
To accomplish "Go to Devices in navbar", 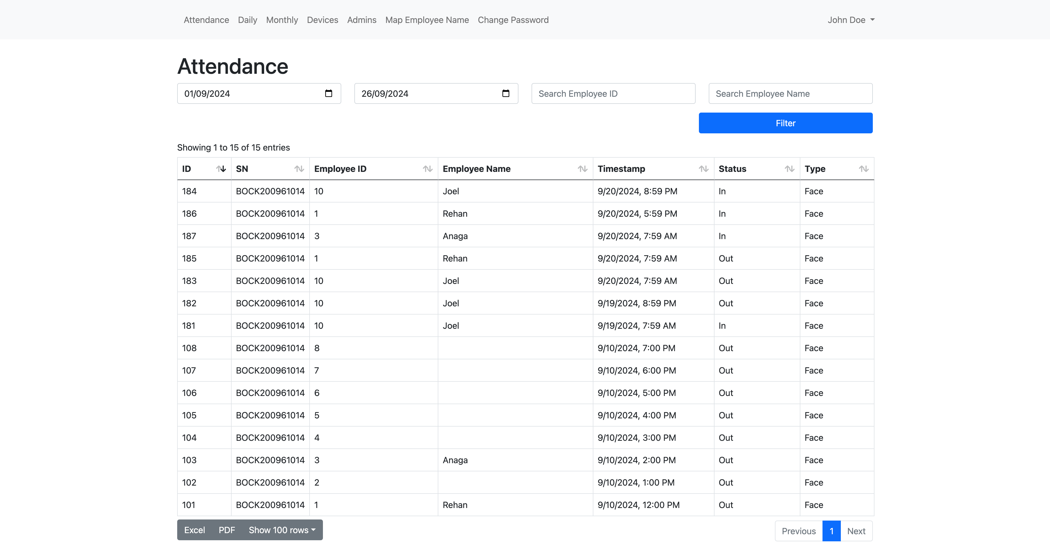I will pos(322,20).
